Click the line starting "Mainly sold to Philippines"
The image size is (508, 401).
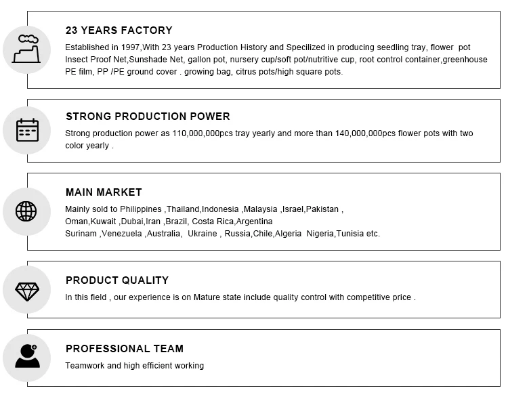(204, 209)
